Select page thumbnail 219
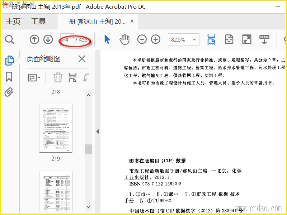The width and height of the screenshot is (287, 215). (x=56, y=128)
